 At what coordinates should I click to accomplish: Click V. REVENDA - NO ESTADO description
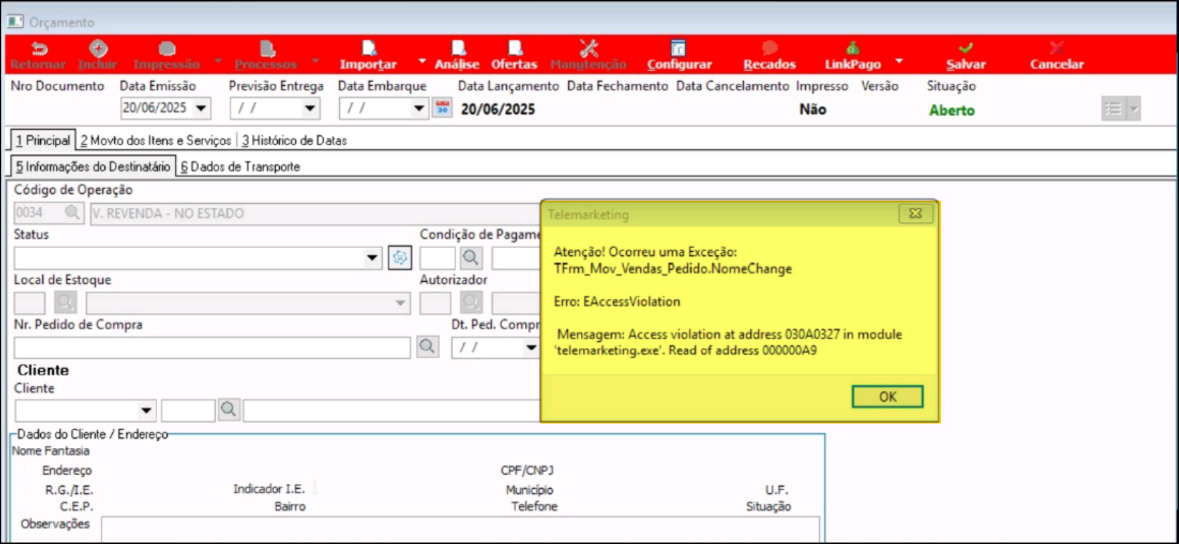point(168,214)
